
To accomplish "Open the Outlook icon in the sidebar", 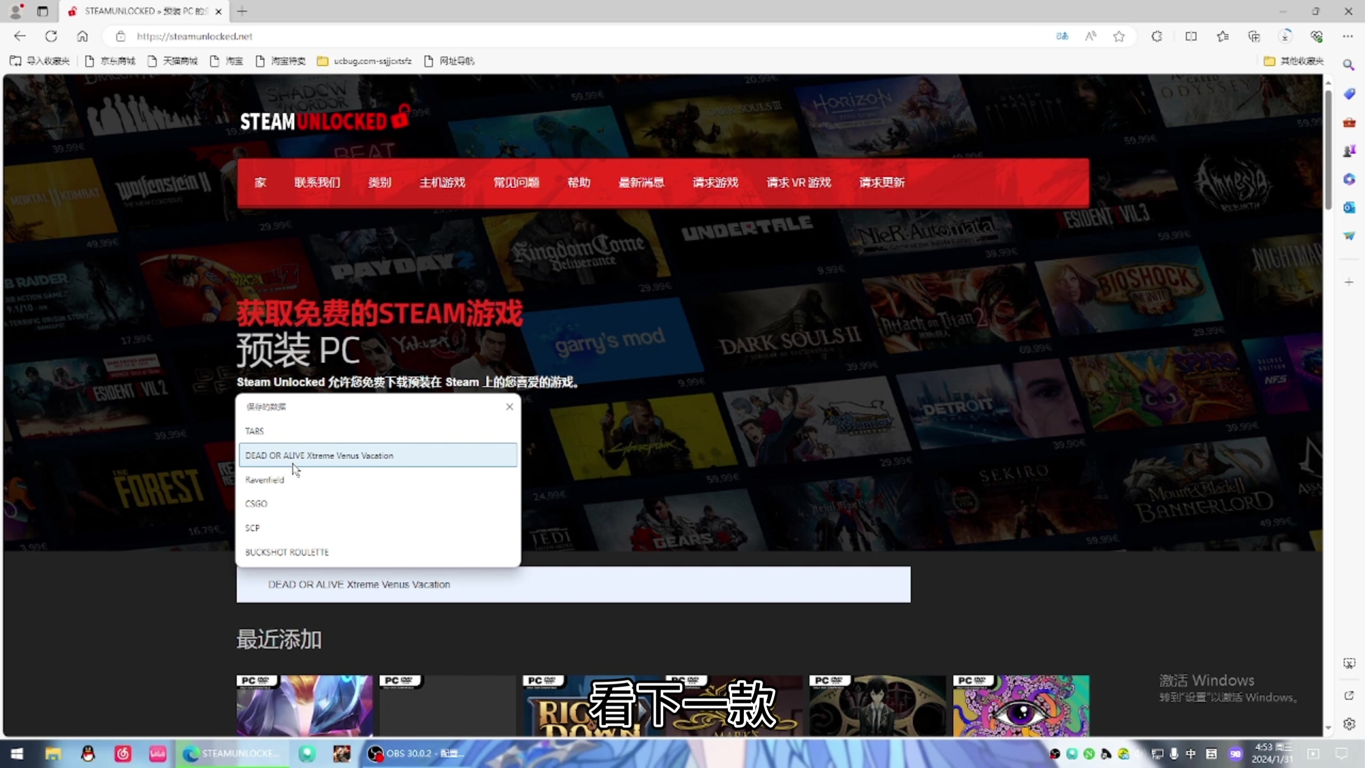I will 1349,207.
